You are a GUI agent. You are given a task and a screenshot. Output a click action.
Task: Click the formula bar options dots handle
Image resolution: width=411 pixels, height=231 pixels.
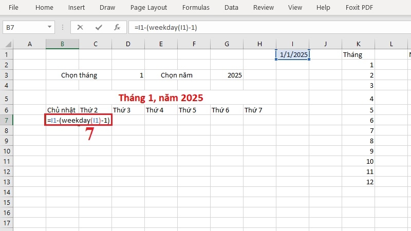point(63,27)
